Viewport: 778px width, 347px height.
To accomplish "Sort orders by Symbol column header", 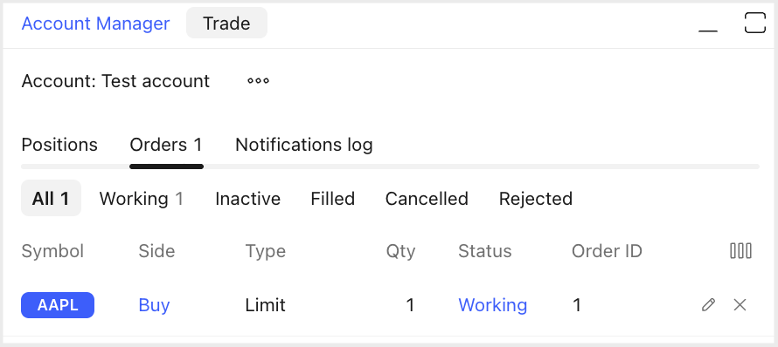I will [52, 251].
